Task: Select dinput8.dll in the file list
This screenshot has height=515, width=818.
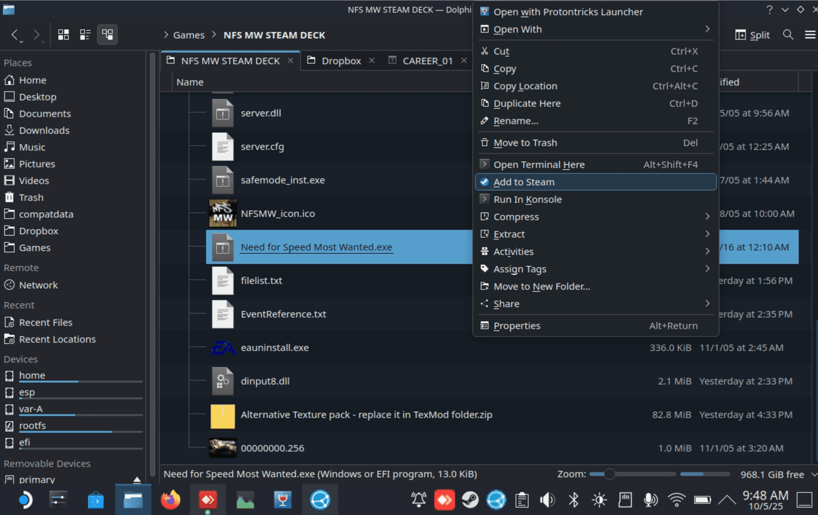Action: click(x=265, y=381)
